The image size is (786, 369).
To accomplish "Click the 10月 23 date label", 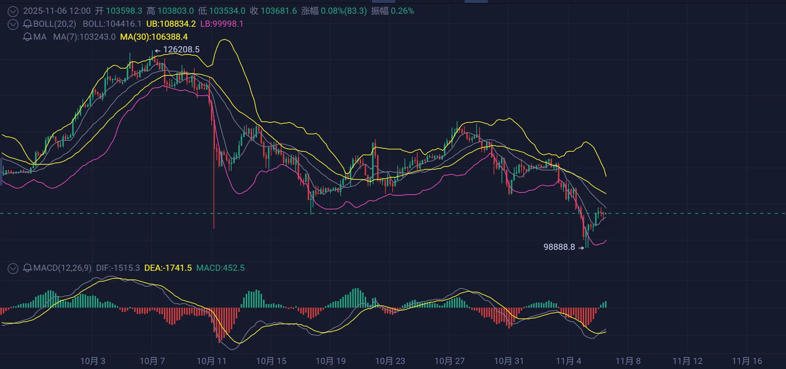I will pyautogui.click(x=390, y=361).
